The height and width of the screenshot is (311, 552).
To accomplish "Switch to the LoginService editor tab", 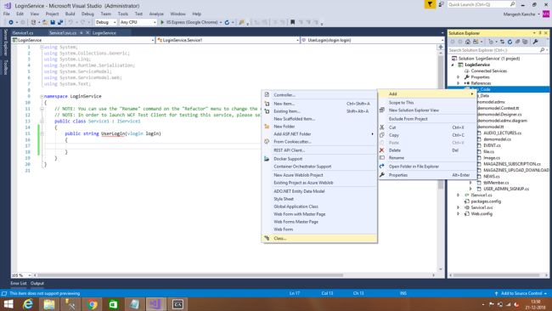I will click(x=104, y=33).
